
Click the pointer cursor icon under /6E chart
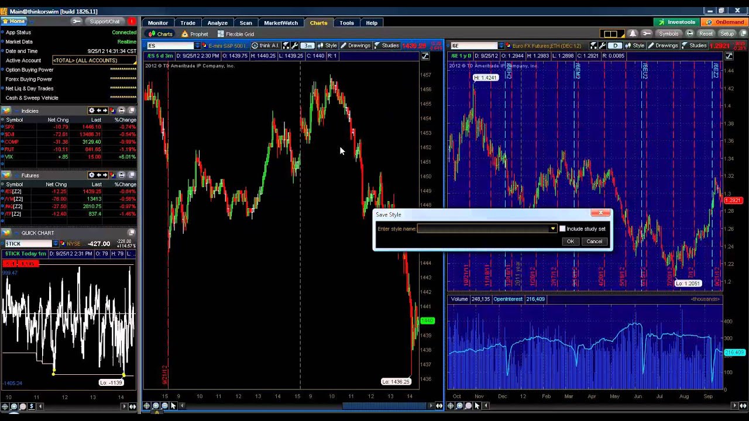pyautogui.click(x=477, y=406)
